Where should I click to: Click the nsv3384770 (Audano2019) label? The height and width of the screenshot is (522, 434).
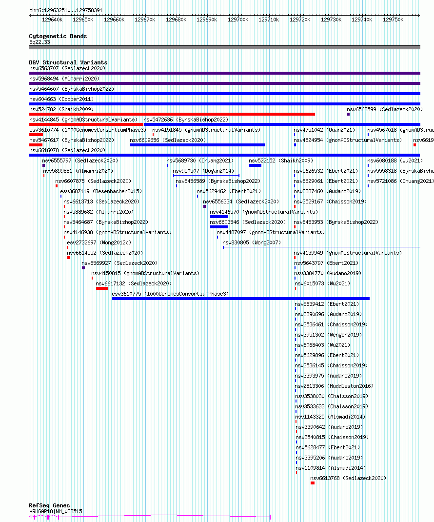[328, 273]
